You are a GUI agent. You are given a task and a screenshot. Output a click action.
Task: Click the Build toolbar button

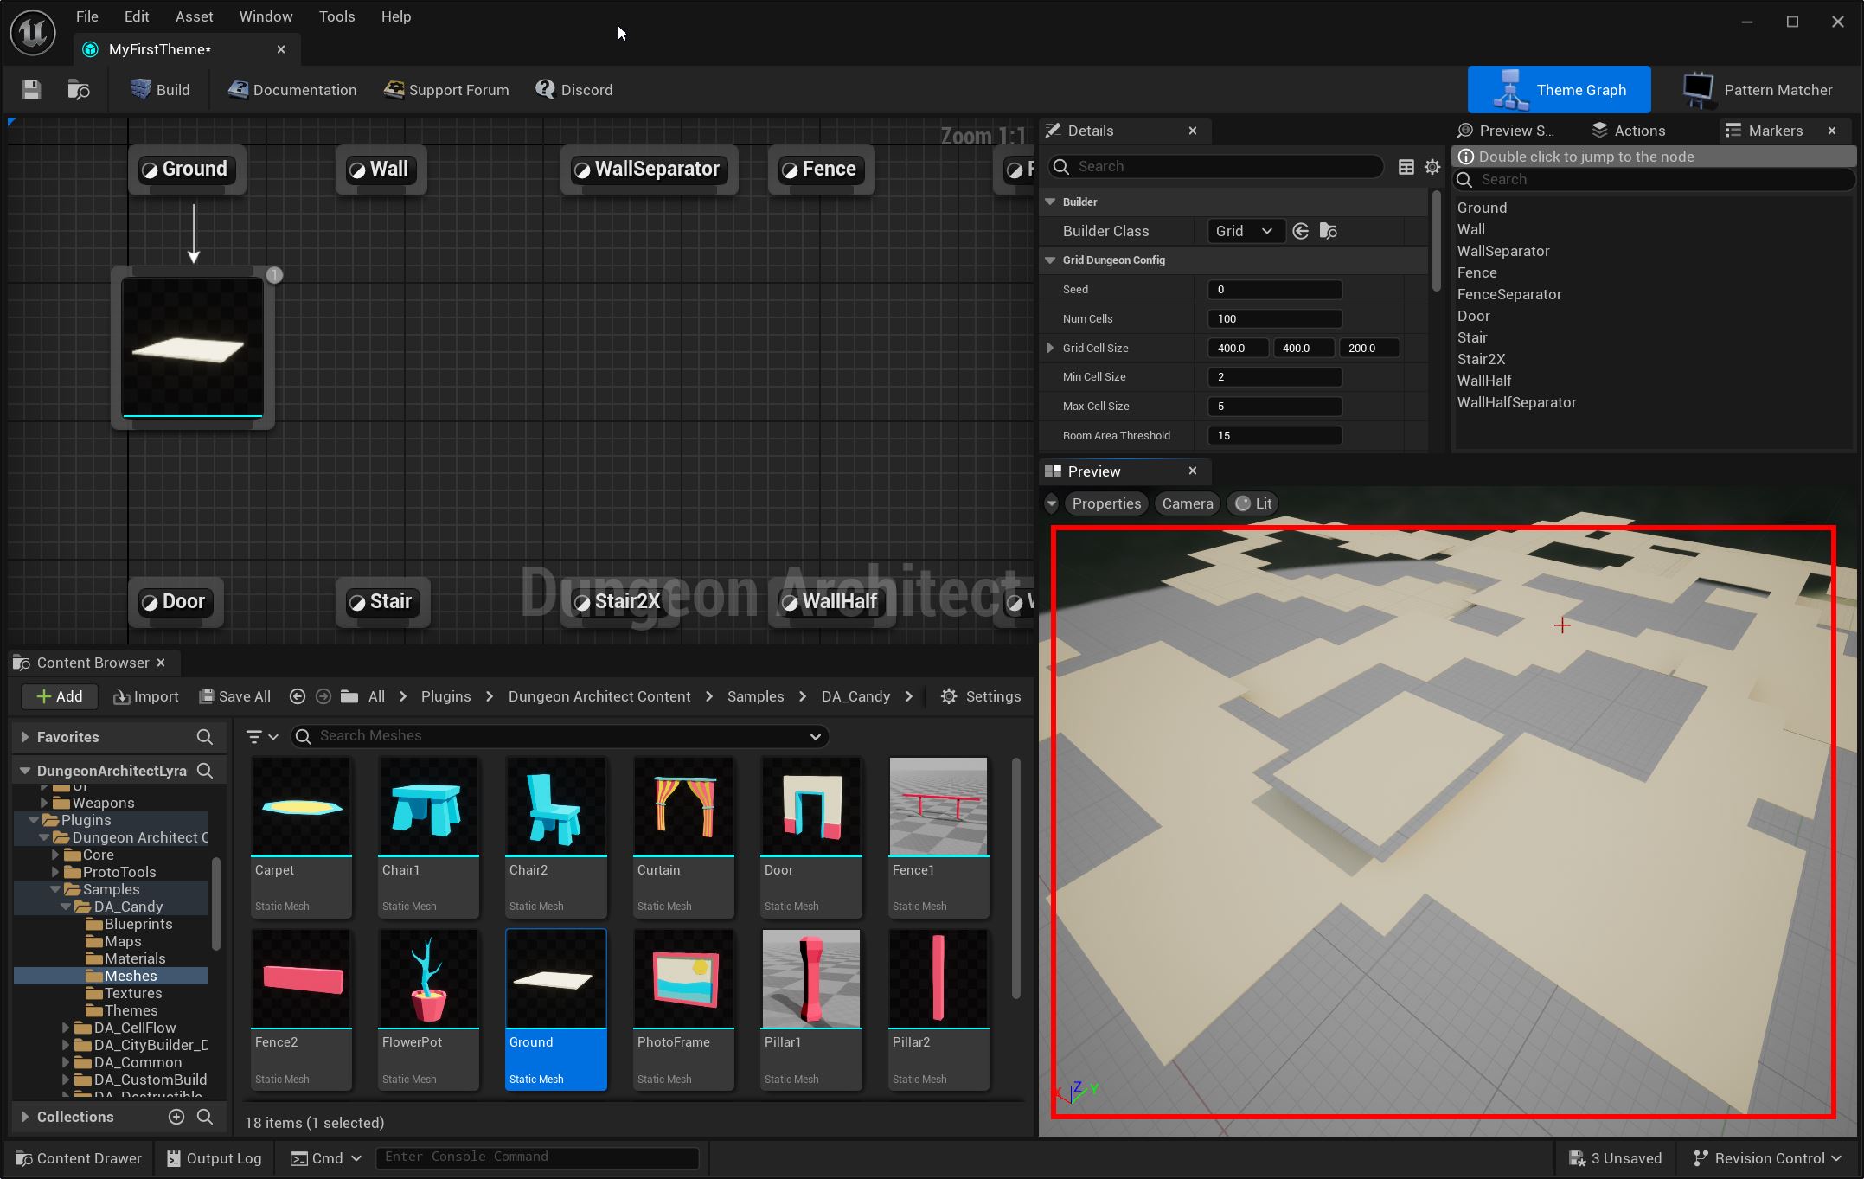(160, 90)
